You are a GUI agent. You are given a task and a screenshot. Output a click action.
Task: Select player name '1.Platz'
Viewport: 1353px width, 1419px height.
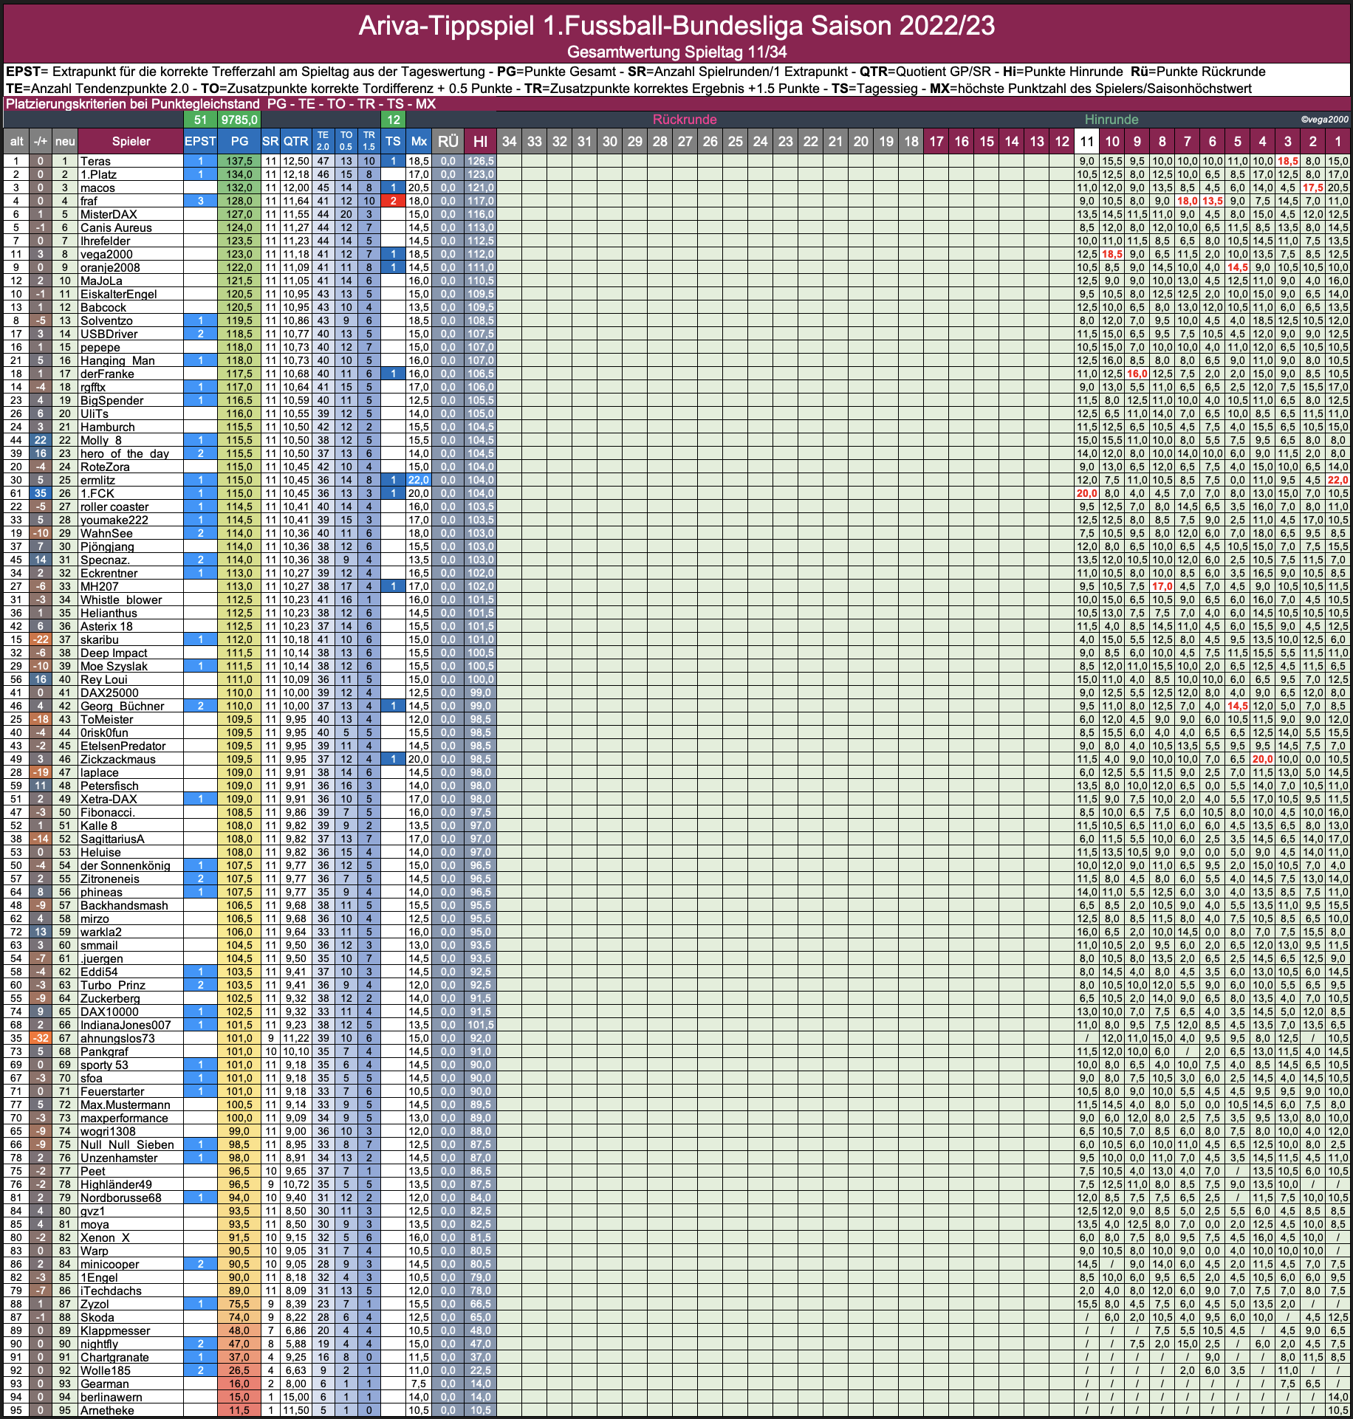pos(98,174)
